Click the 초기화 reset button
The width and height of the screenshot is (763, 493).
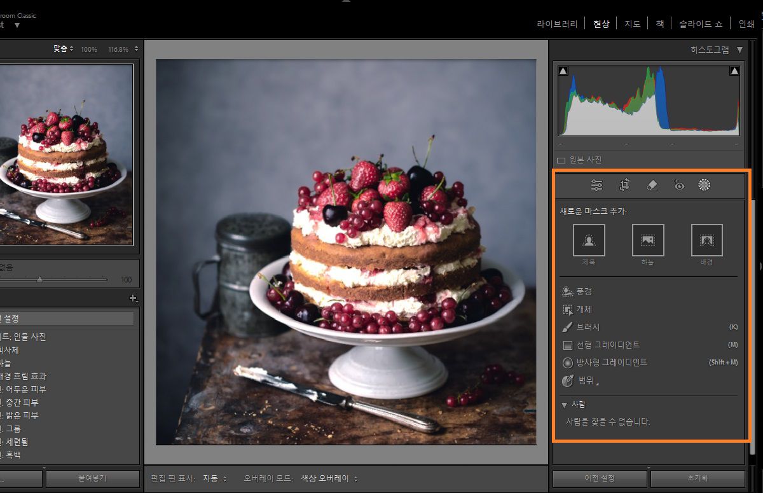coord(698,478)
